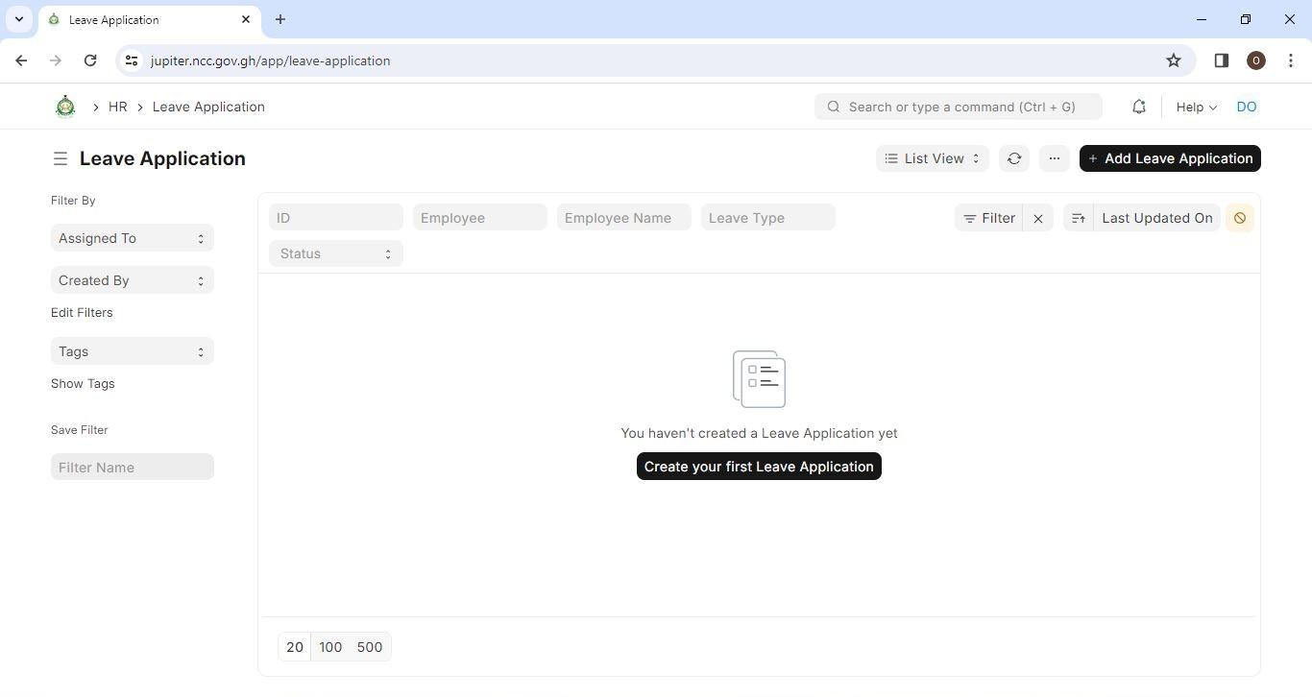Click the Employee Name filter field
The width and height of the screenshot is (1312, 697).
[x=623, y=218]
